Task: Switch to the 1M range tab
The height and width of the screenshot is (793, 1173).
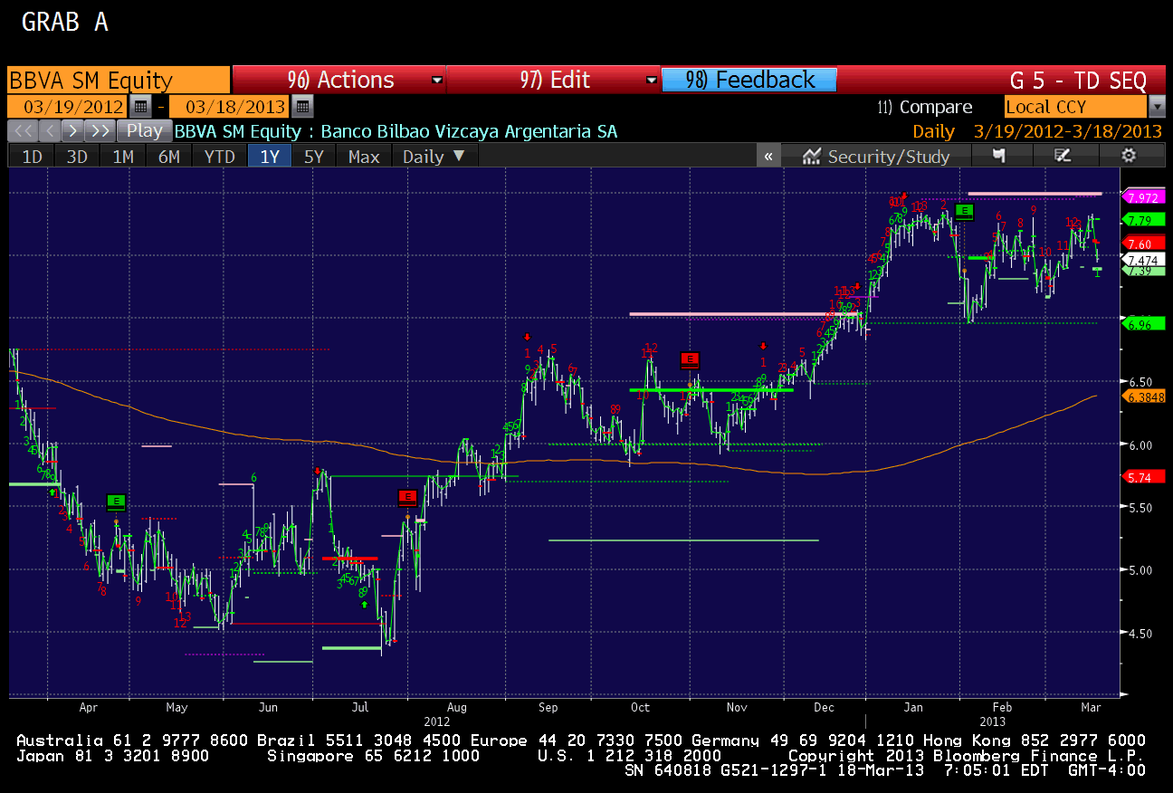Action: tap(123, 156)
